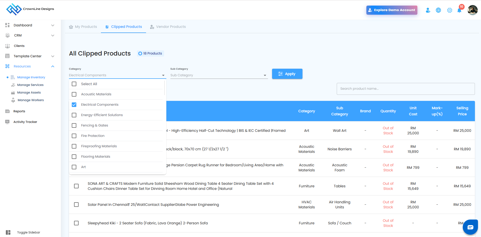Screen dimensions: 481x237
Task: Switch to the My Products tab
Action: (83, 27)
